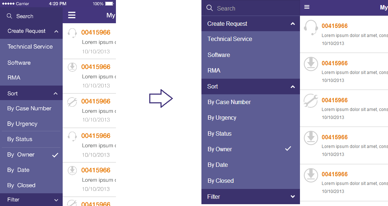Open third case number 00415966 in the left mockup

coord(96,101)
